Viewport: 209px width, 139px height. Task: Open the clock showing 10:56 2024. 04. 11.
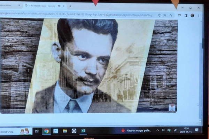pyautogui.click(x=186, y=130)
